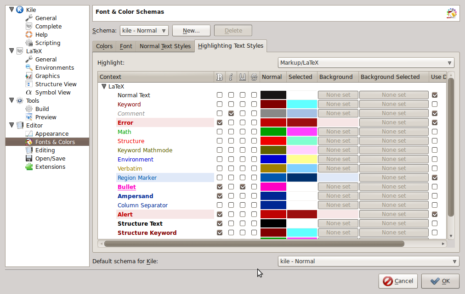Select the Structure Text context row
Screen dimensions: 465x294
tap(140, 223)
